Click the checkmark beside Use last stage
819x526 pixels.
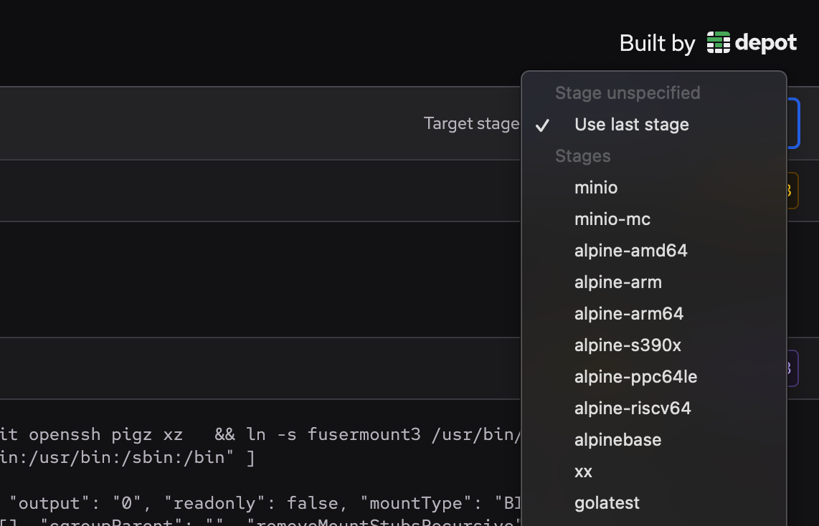tap(543, 125)
